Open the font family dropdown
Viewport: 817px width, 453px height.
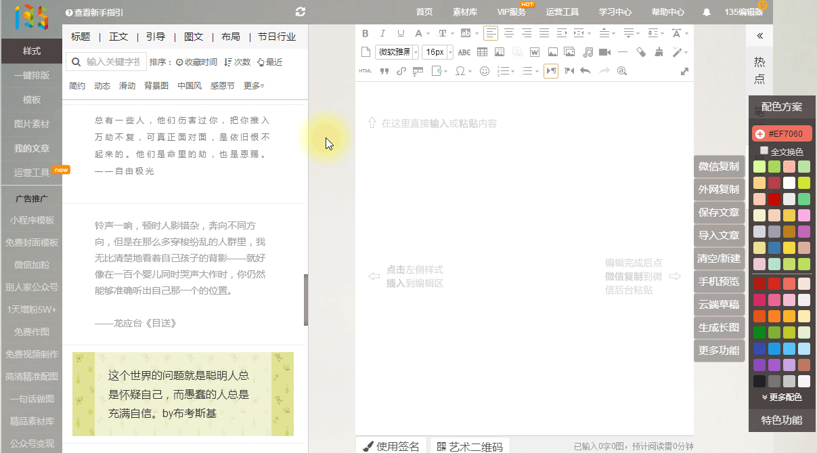(397, 52)
